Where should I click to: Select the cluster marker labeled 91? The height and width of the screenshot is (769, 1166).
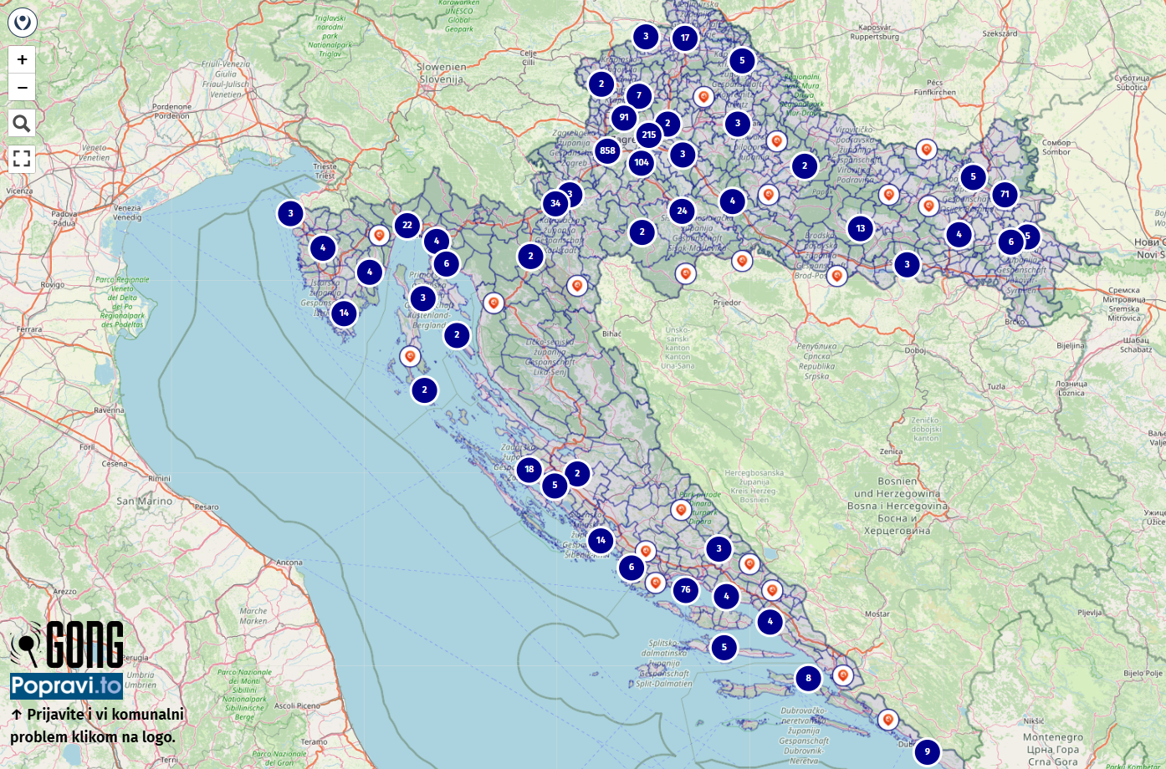click(x=624, y=117)
